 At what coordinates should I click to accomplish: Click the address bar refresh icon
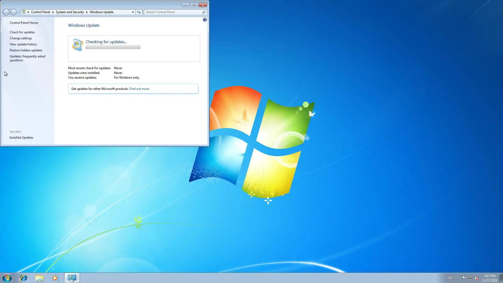click(139, 12)
